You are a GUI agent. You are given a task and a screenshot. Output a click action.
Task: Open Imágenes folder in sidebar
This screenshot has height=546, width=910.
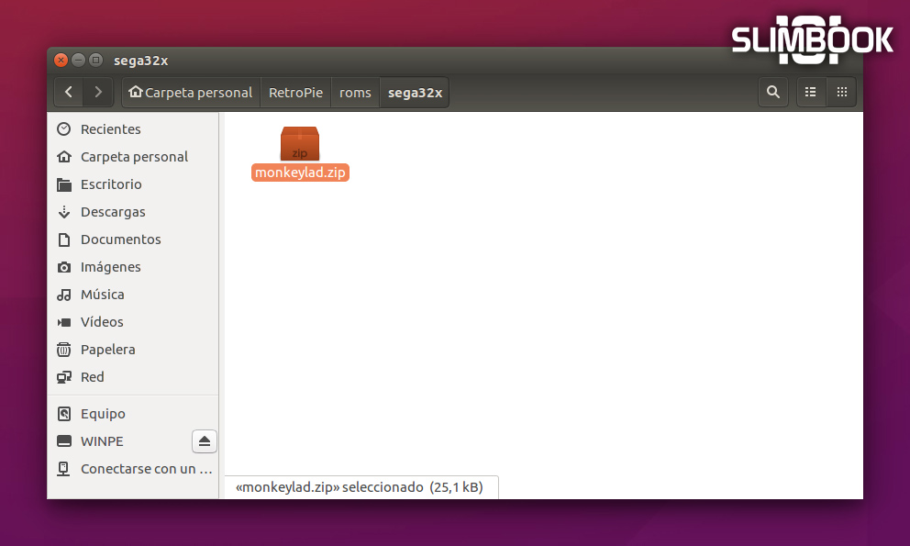coord(110,267)
